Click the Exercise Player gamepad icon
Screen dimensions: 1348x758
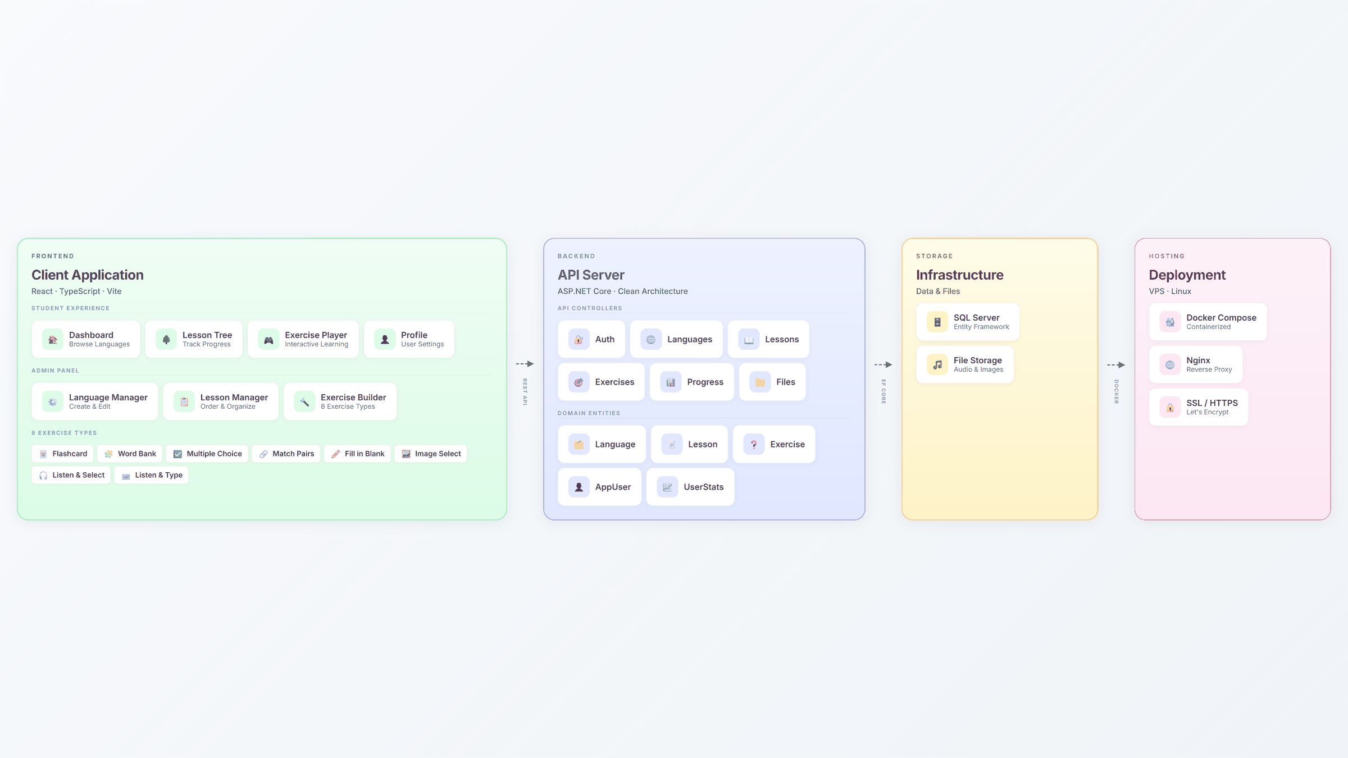[268, 340]
